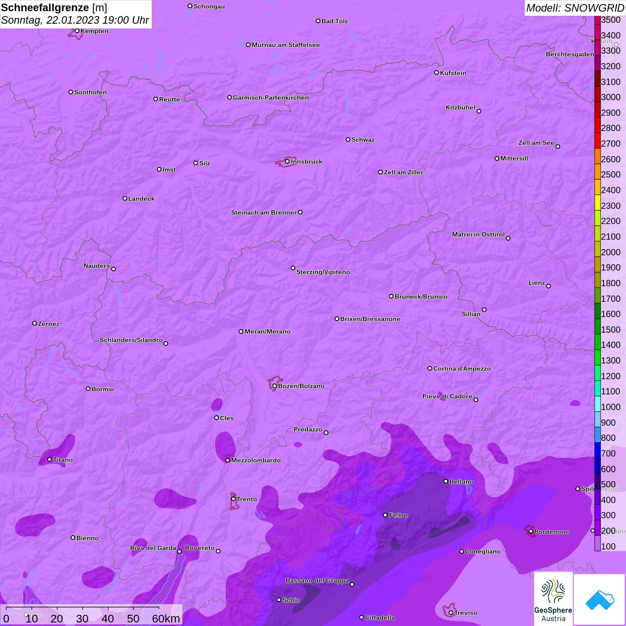Click the 'Matrei in Osttirol' label
626x626 pixels.
click(478, 234)
